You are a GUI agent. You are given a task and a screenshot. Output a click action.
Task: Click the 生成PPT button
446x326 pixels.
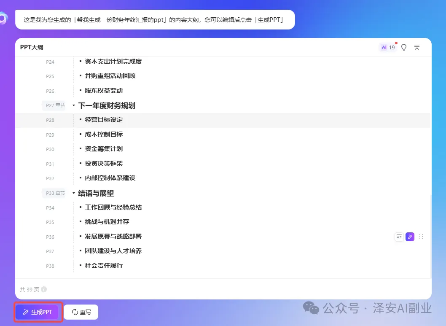[x=37, y=312]
